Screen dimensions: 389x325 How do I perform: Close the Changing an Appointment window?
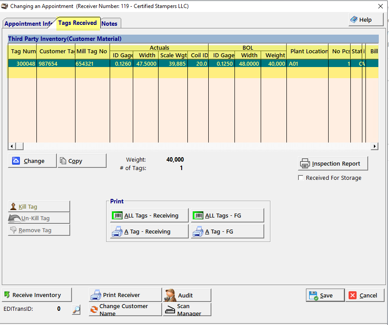tap(380, 6)
